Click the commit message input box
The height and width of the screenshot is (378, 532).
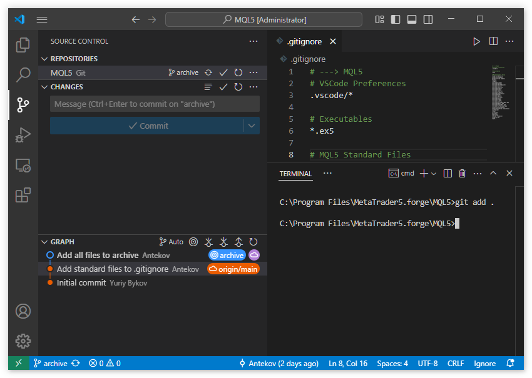pos(155,104)
